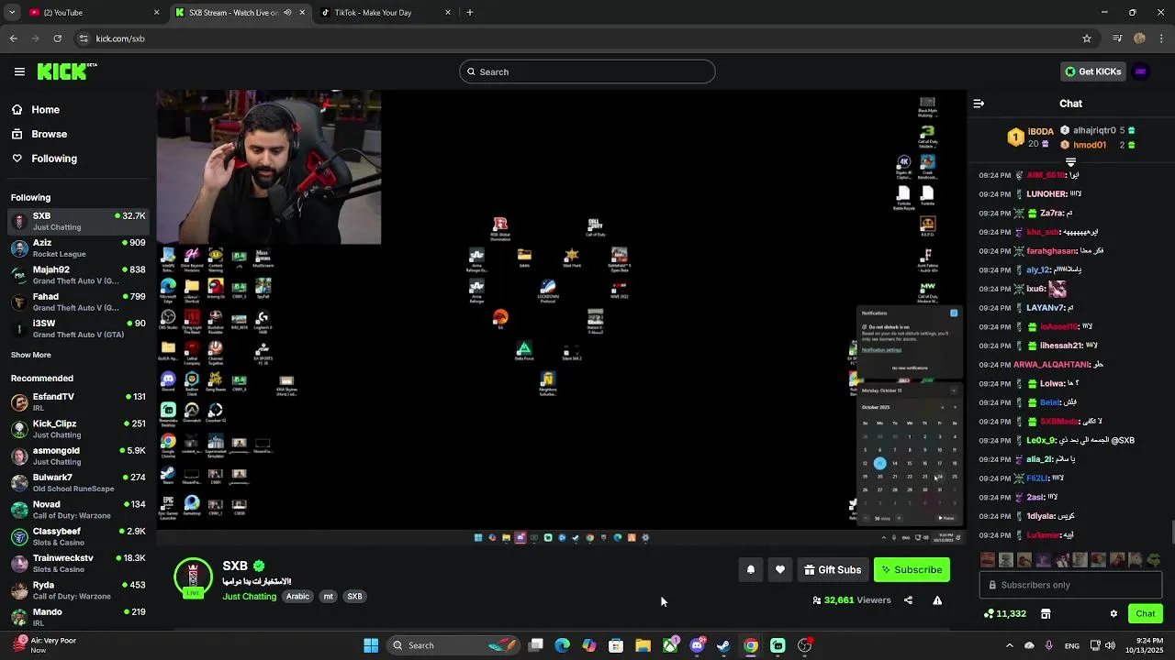The height and width of the screenshot is (660, 1175).
Task: Open Windows Start menu
Action: click(371, 645)
